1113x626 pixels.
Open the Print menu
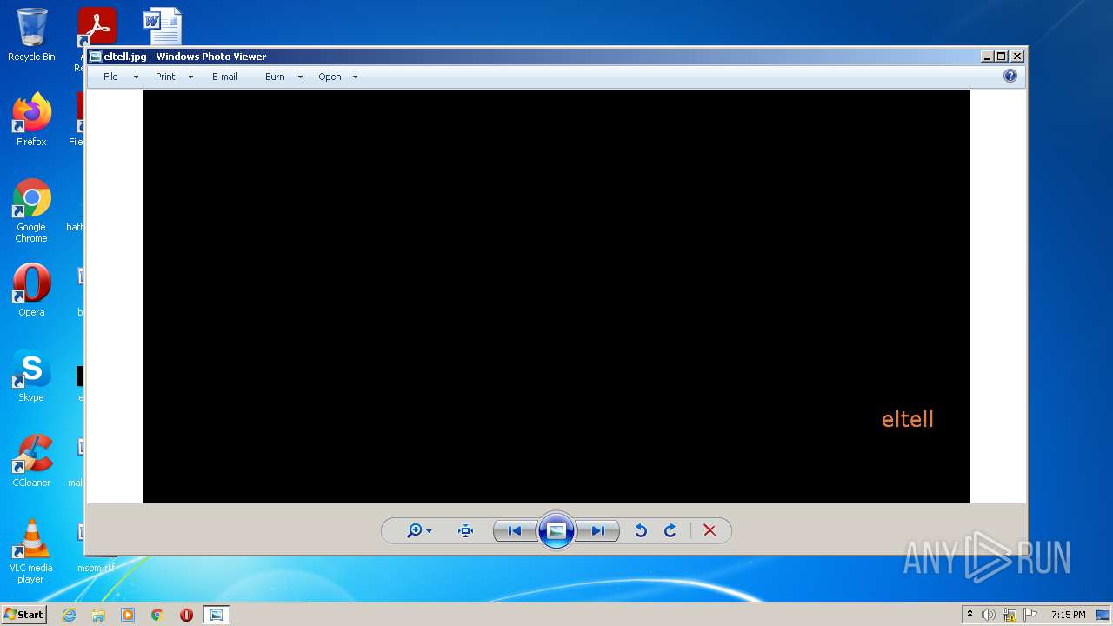[165, 77]
